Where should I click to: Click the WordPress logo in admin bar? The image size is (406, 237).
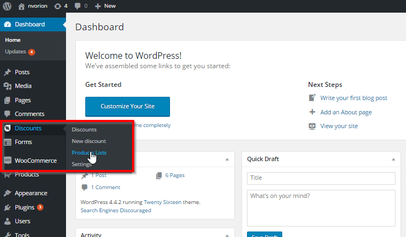[7, 6]
